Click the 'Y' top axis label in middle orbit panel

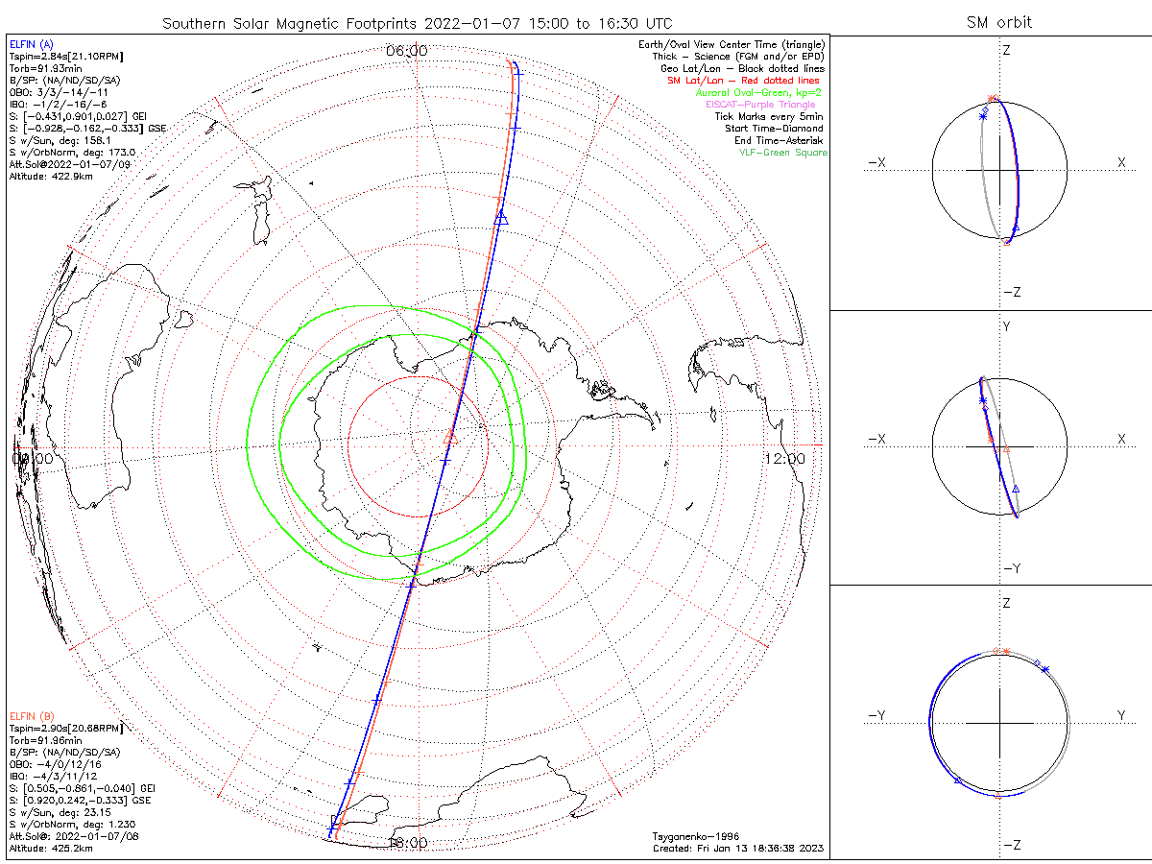coord(1006,327)
